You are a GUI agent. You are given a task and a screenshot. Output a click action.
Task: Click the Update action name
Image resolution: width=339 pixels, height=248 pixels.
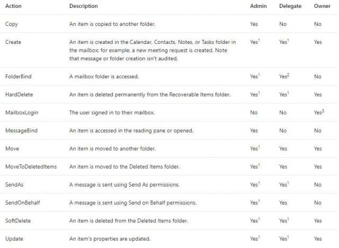point(14,238)
